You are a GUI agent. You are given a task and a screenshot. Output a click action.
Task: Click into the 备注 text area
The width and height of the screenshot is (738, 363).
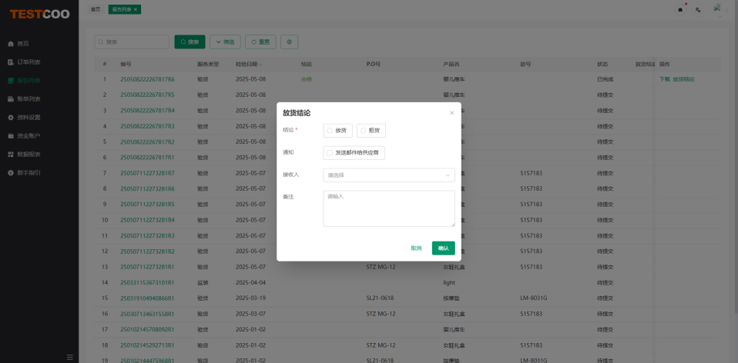[388, 208]
